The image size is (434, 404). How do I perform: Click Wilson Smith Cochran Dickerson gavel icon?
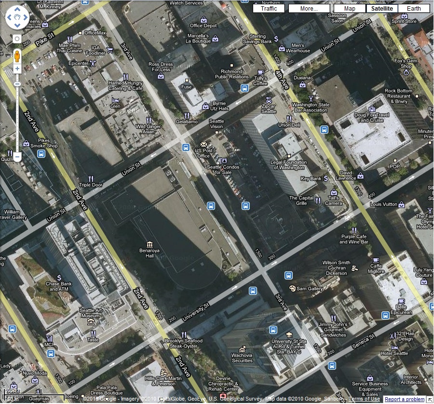(354, 268)
